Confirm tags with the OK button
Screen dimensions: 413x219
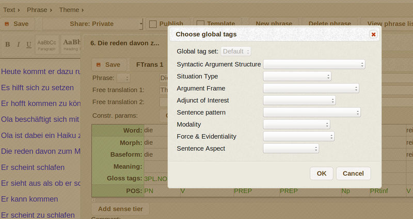pos(321,173)
